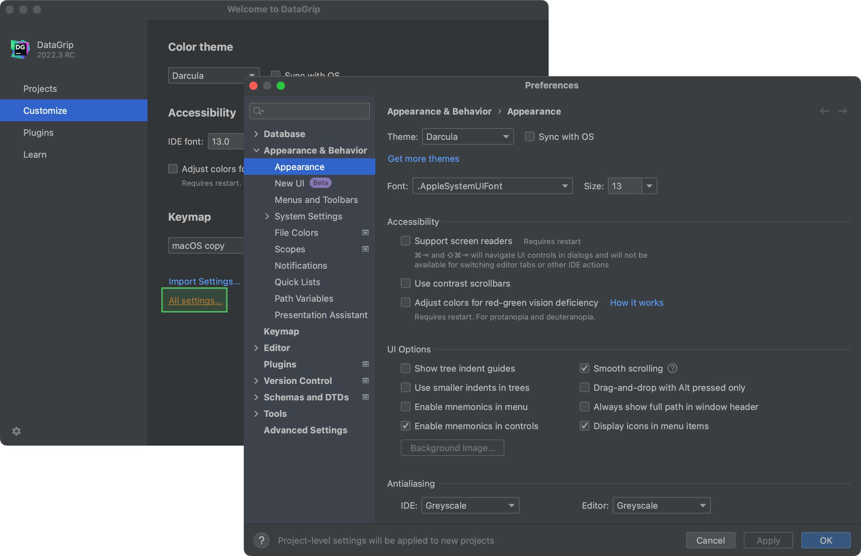Click the Apply button

pos(768,540)
